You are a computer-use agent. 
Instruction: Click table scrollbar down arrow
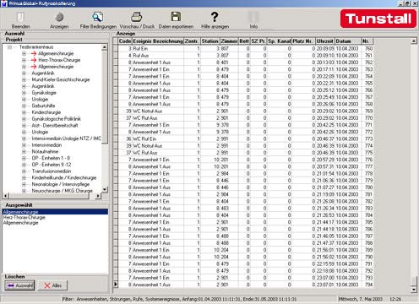[414, 289]
